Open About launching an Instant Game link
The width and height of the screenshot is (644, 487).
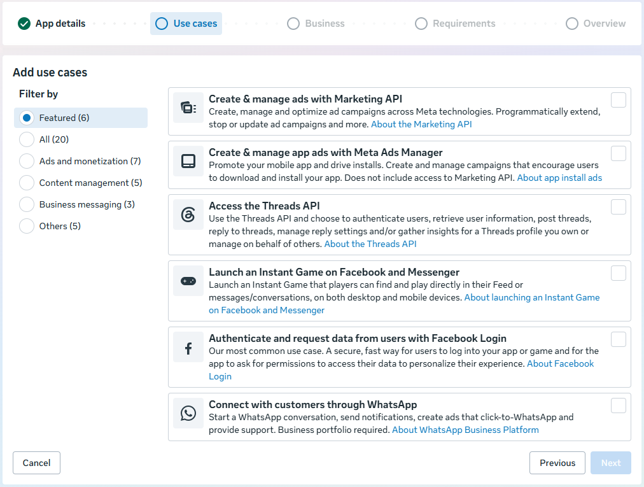(532, 297)
